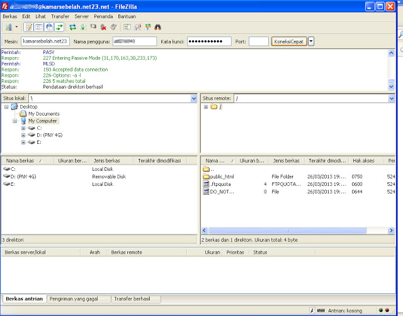
Task: Toggle the transfer queue display
Action: pyautogui.click(x=59, y=27)
